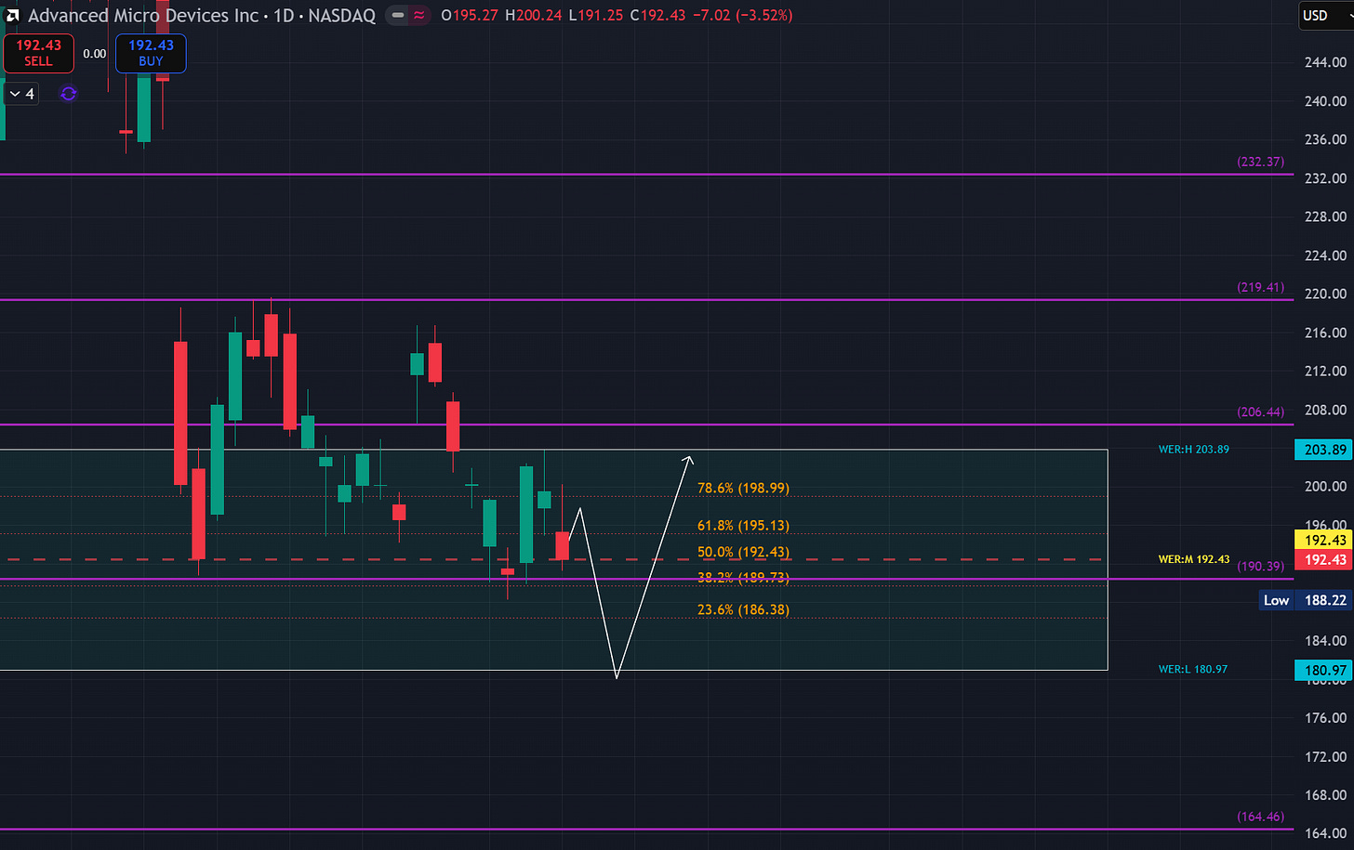Click the AMD symbol logo icon
This screenshot has width=1354, height=850.
pyautogui.click(x=12, y=15)
